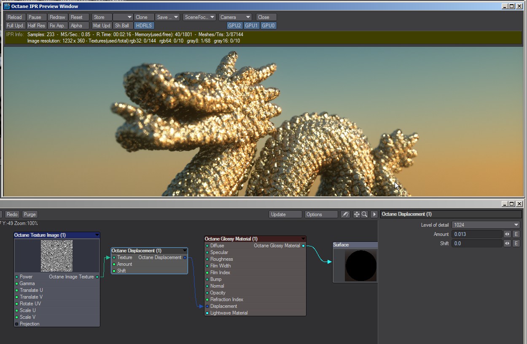Click the eyedropper-style icon beside Options
Screen dimensions: 527x344
[345, 214]
